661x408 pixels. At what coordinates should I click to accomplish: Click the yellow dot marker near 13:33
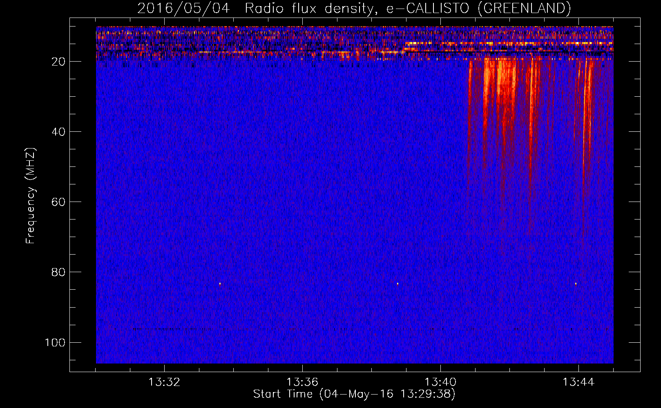pyautogui.click(x=220, y=284)
